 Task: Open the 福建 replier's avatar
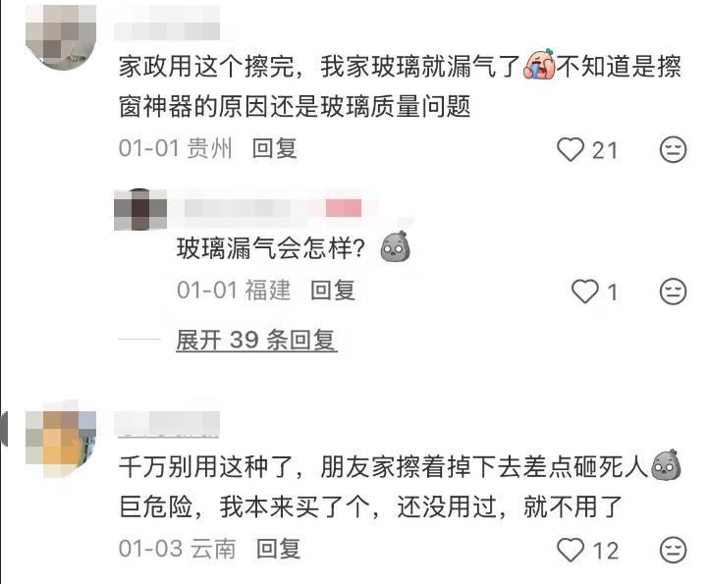pyautogui.click(x=140, y=209)
